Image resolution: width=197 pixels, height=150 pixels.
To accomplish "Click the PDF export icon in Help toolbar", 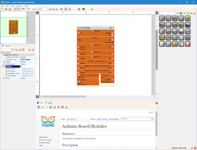I will [x=62, y=107].
